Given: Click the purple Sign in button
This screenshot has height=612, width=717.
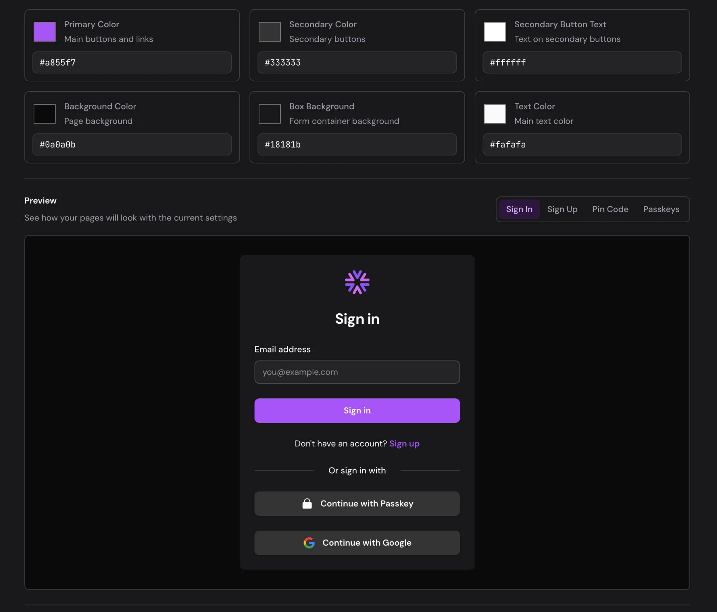Looking at the screenshot, I should click(x=357, y=411).
